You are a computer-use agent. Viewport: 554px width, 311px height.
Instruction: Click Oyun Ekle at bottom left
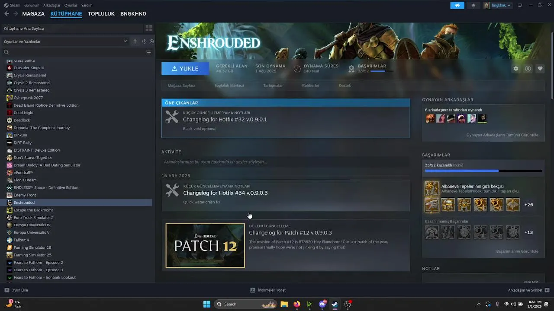tap(16, 290)
